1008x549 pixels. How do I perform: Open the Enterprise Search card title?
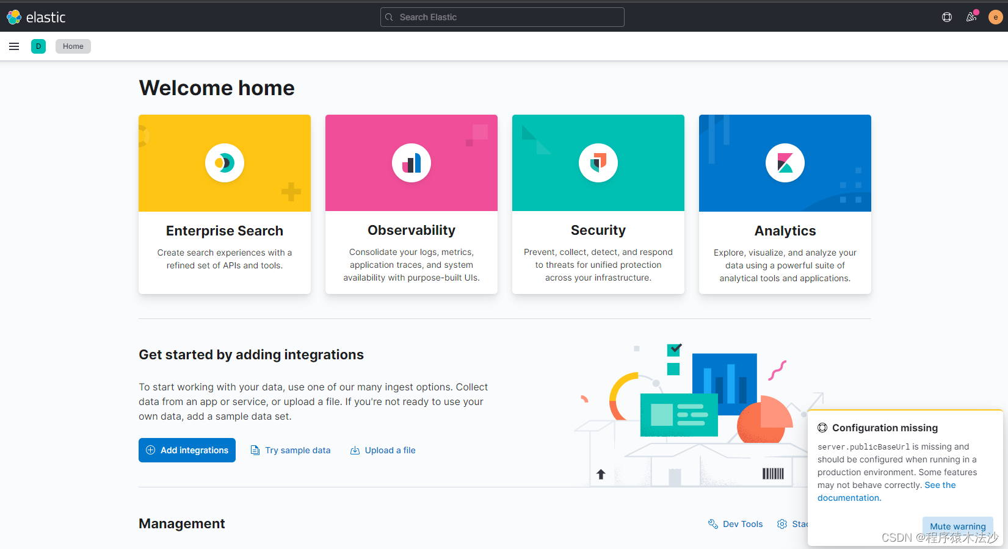pos(225,231)
